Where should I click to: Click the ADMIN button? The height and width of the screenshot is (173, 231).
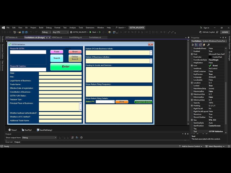225,32
